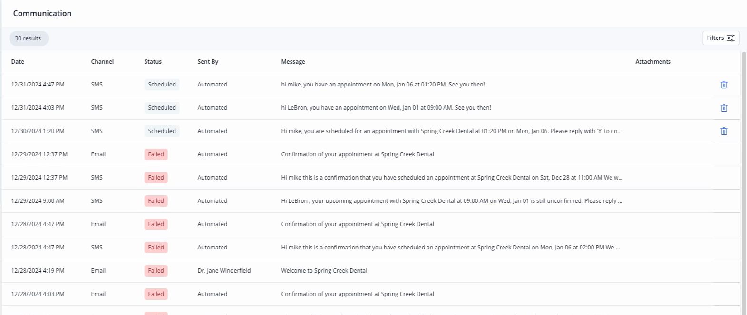The height and width of the screenshot is (315, 747).
Task: Select the Scheduled status on the 12/31/2024 4:47 PM row
Action: click(162, 85)
